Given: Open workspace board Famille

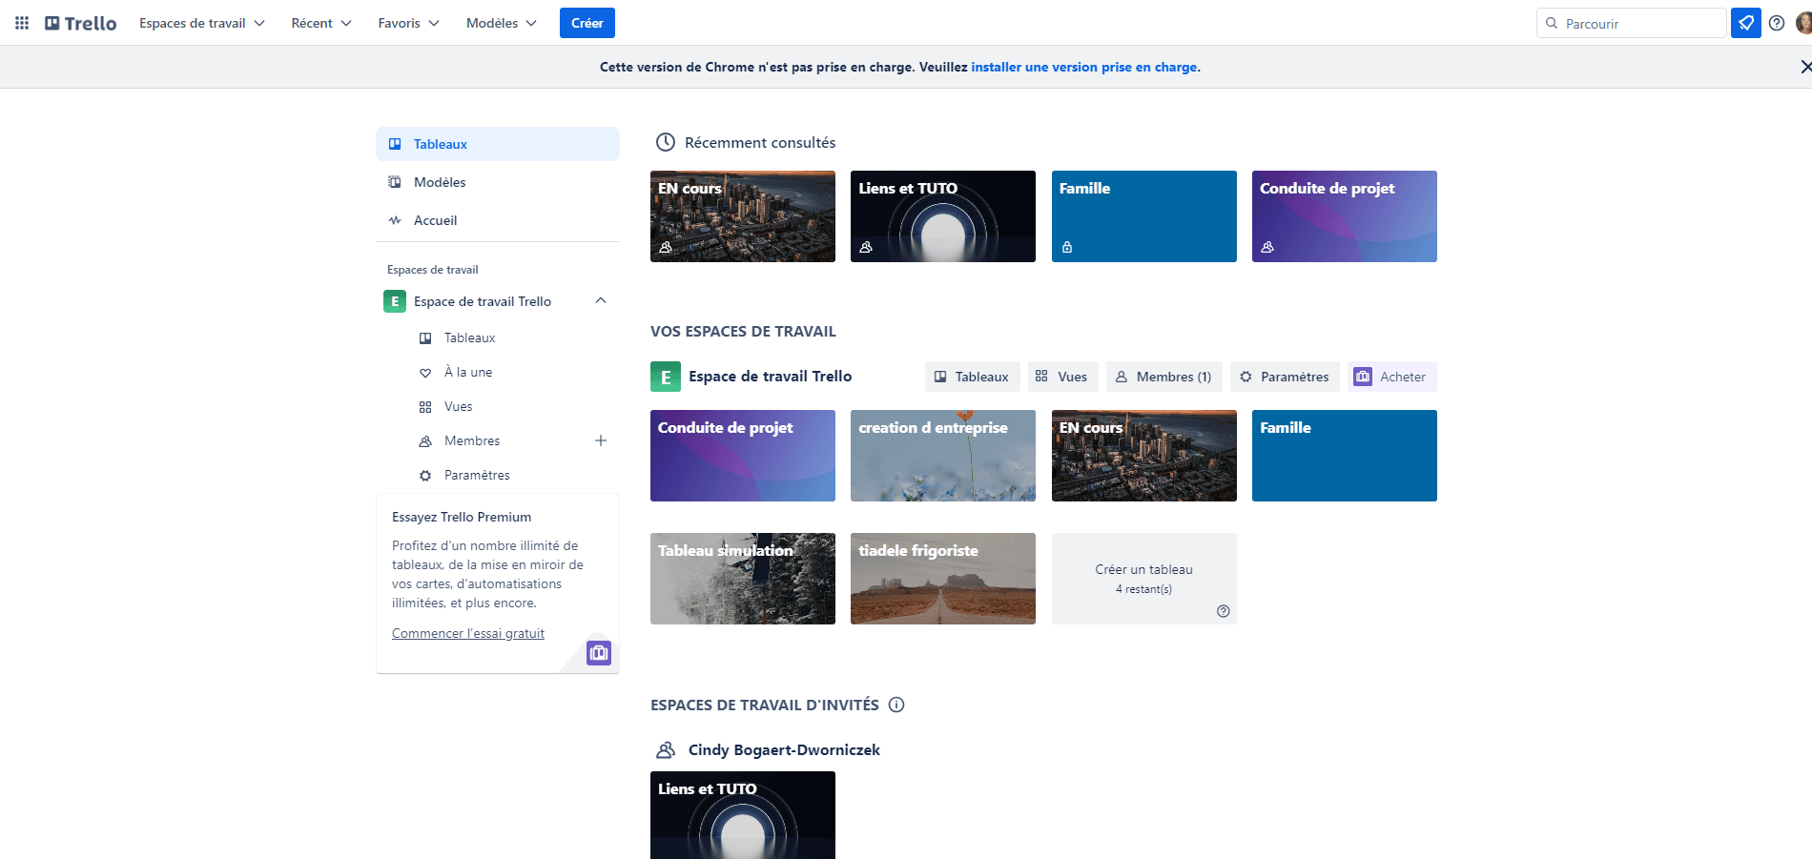Looking at the screenshot, I should [x=1345, y=456].
